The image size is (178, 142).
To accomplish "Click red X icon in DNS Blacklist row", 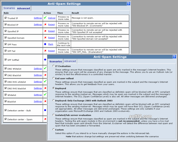I will [x=45, y=75].
